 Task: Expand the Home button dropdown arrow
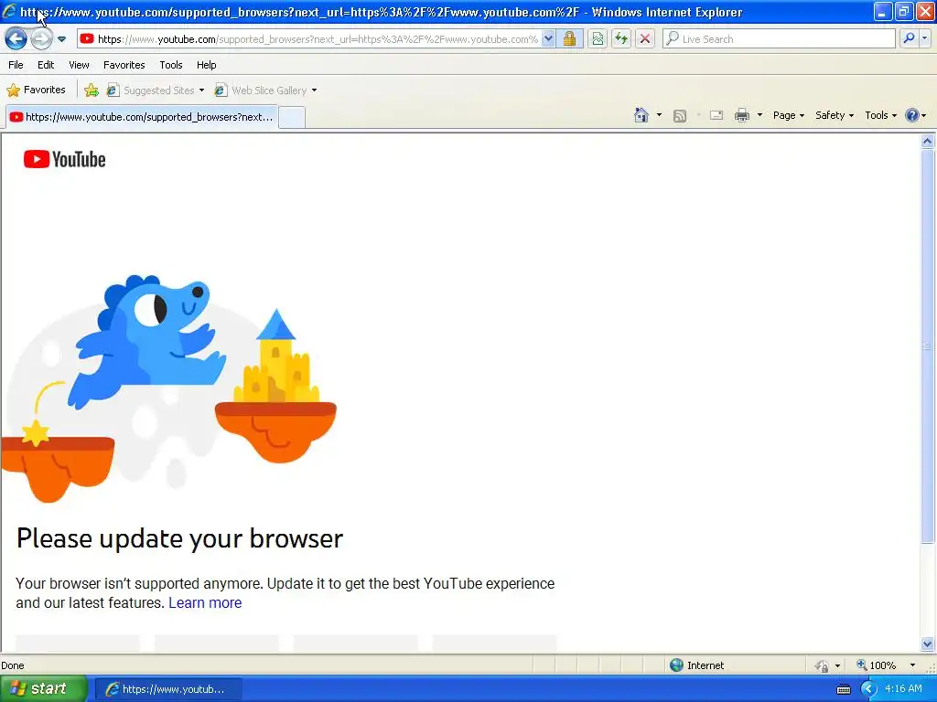pyautogui.click(x=659, y=115)
